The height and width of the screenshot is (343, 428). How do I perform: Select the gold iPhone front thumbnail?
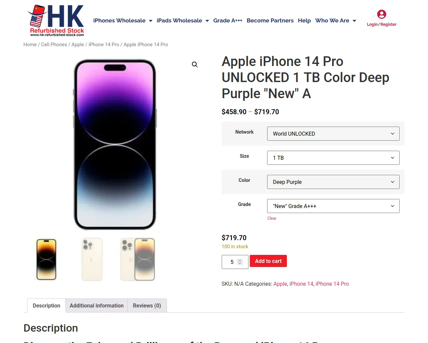click(46, 259)
